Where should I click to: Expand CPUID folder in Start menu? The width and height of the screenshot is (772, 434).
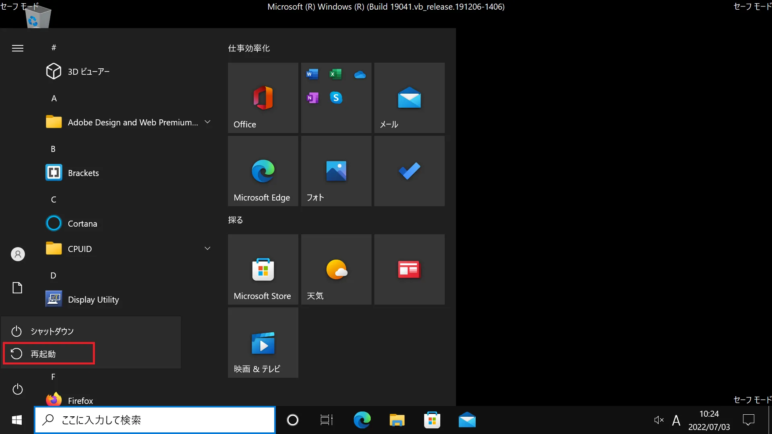pyautogui.click(x=207, y=248)
